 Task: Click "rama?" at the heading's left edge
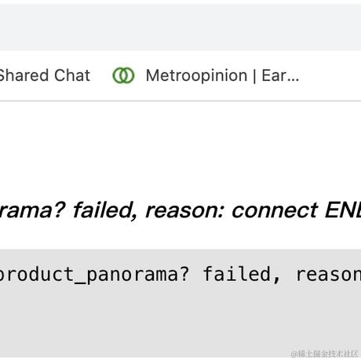click(32, 211)
